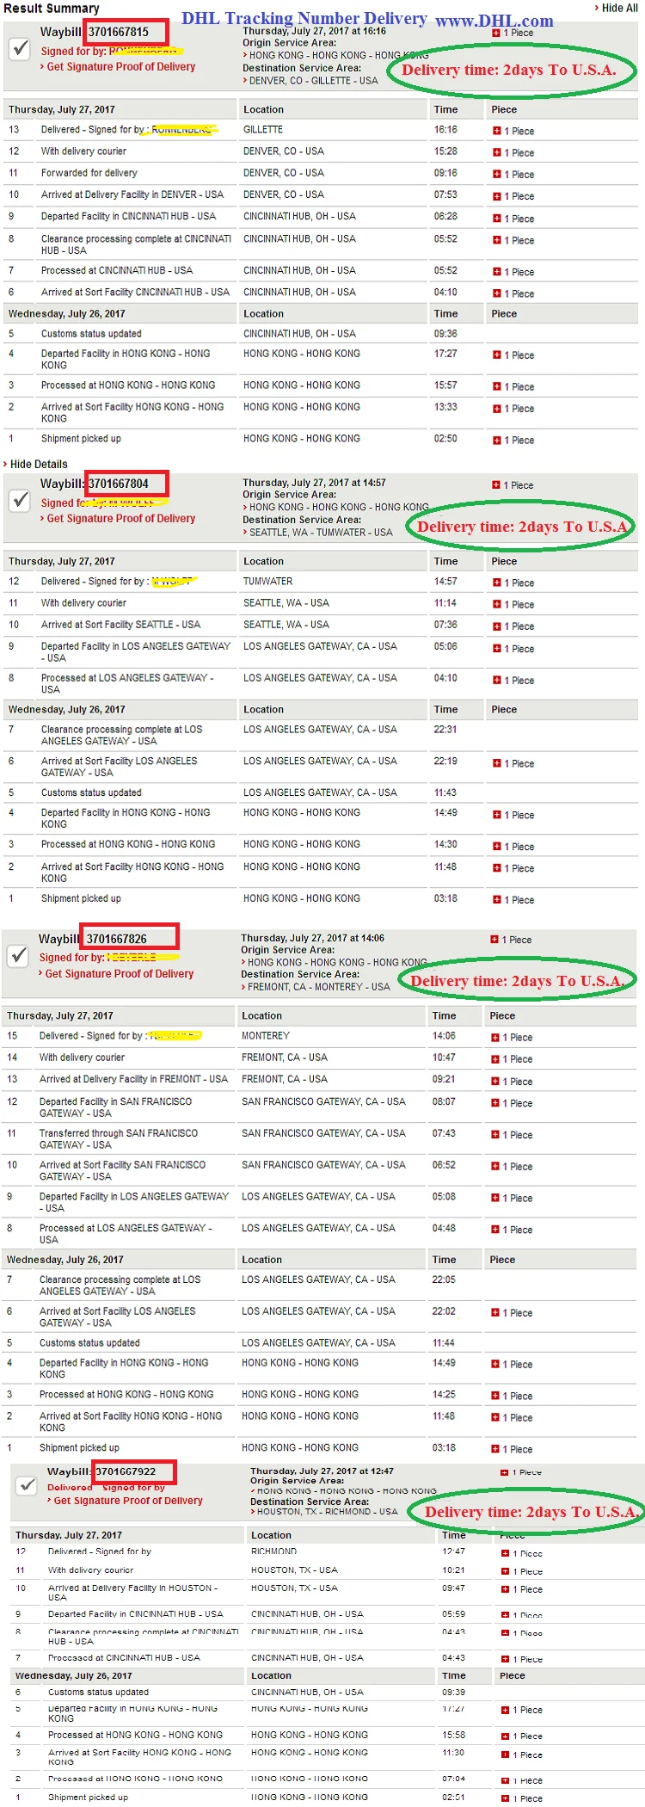The height and width of the screenshot is (1807, 645).
Task: Collapse the Hide Details section
Action: [x=35, y=464]
